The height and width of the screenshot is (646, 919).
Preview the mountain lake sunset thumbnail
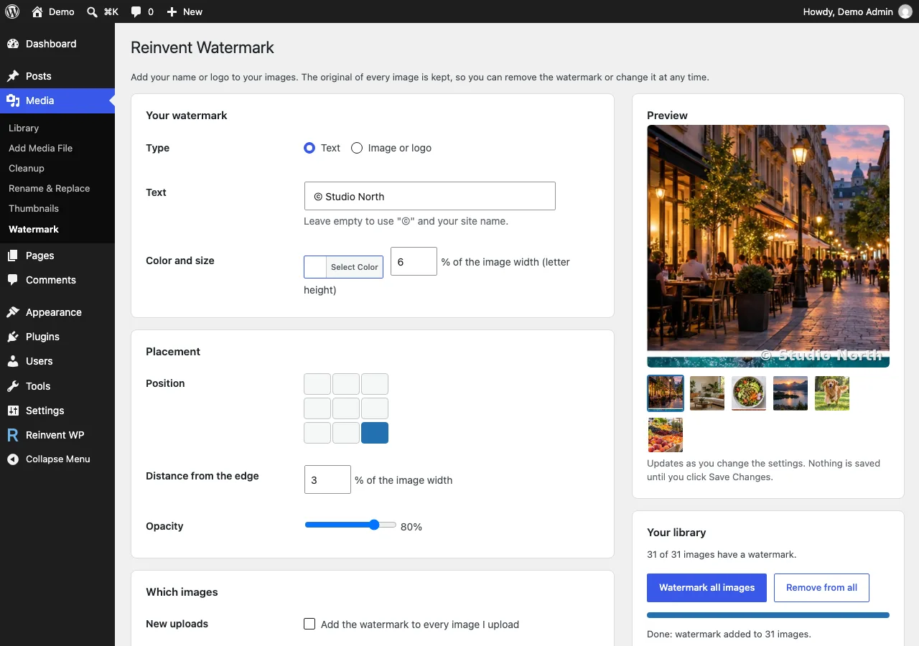[x=790, y=393]
